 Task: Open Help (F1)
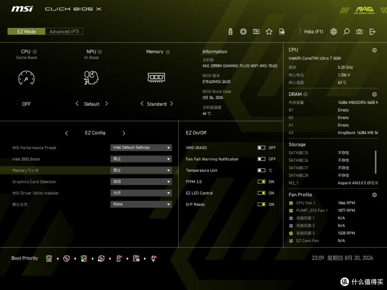[314, 32]
